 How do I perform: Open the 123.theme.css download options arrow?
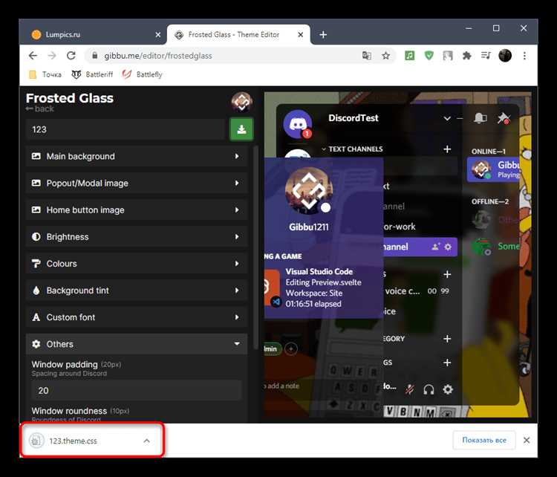(146, 441)
